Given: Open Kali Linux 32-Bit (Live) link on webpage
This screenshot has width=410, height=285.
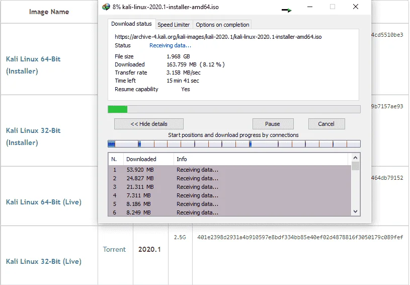Looking at the screenshot, I should point(44,261).
